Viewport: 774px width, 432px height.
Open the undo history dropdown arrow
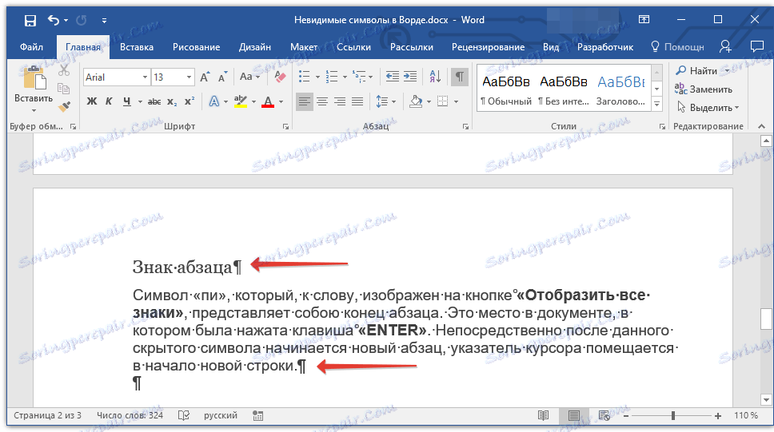tap(66, 21)
